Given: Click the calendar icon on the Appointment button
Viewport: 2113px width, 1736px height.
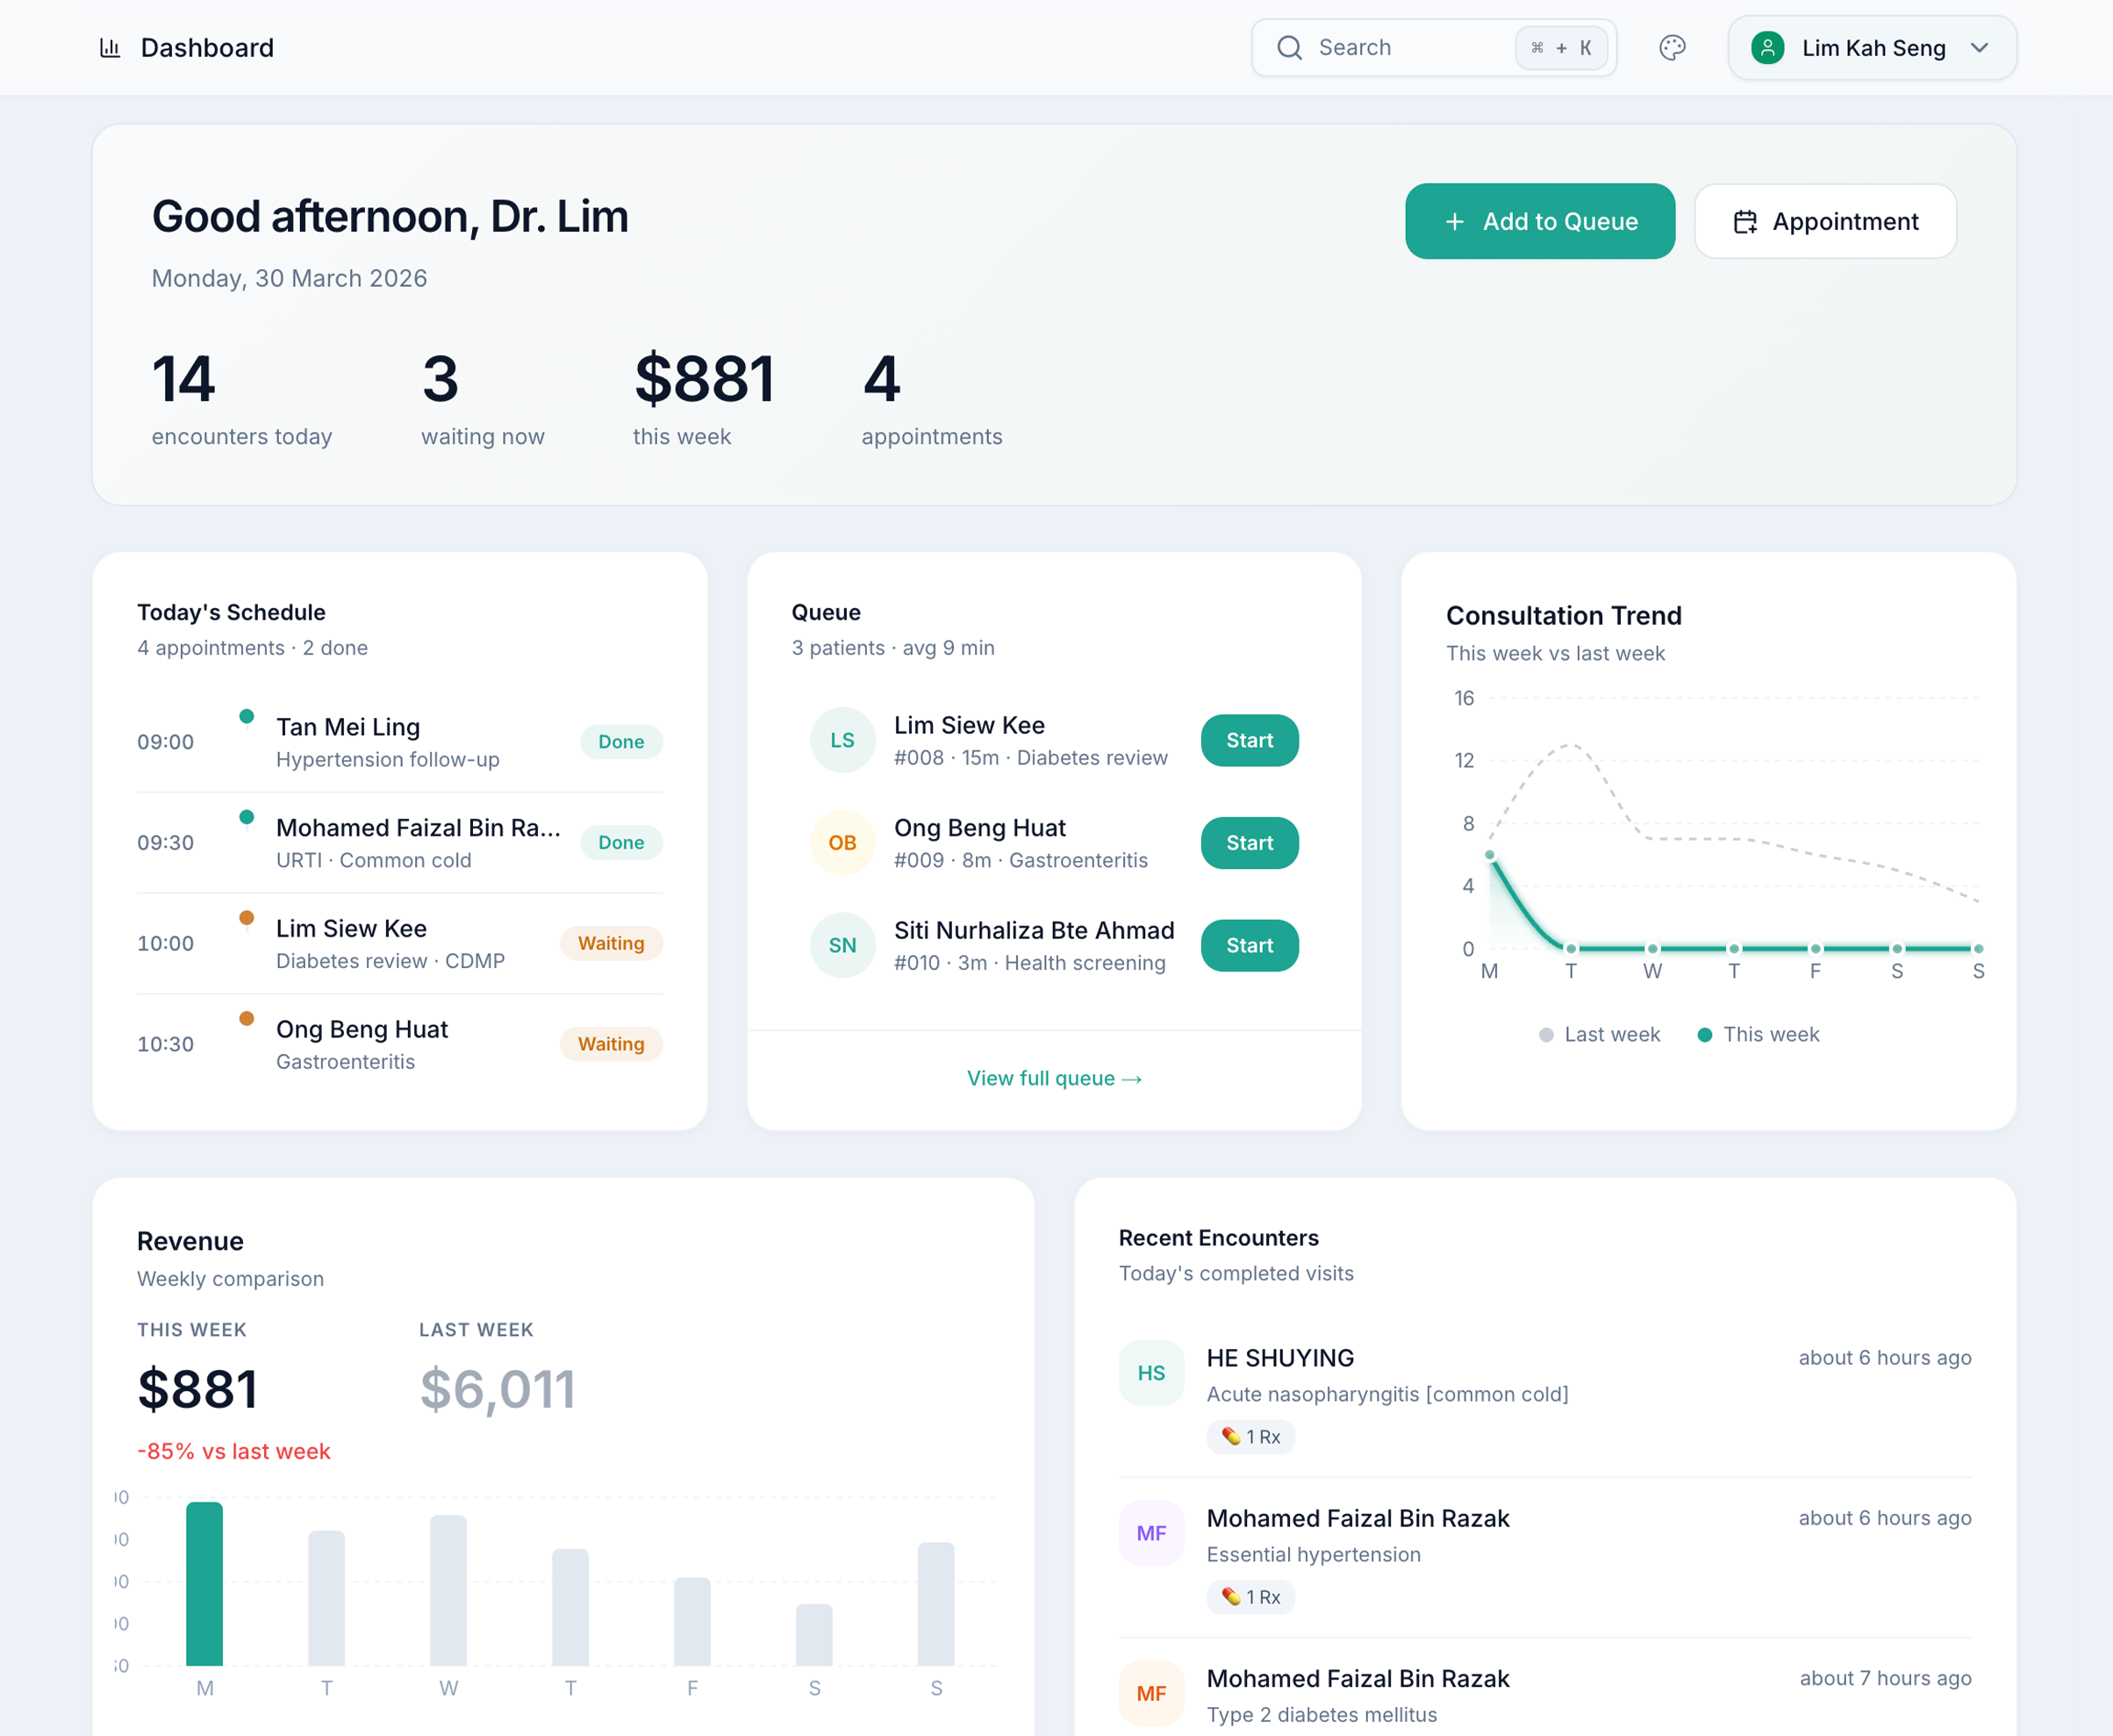Looking at the screenshot, I should pos(1745,221).
